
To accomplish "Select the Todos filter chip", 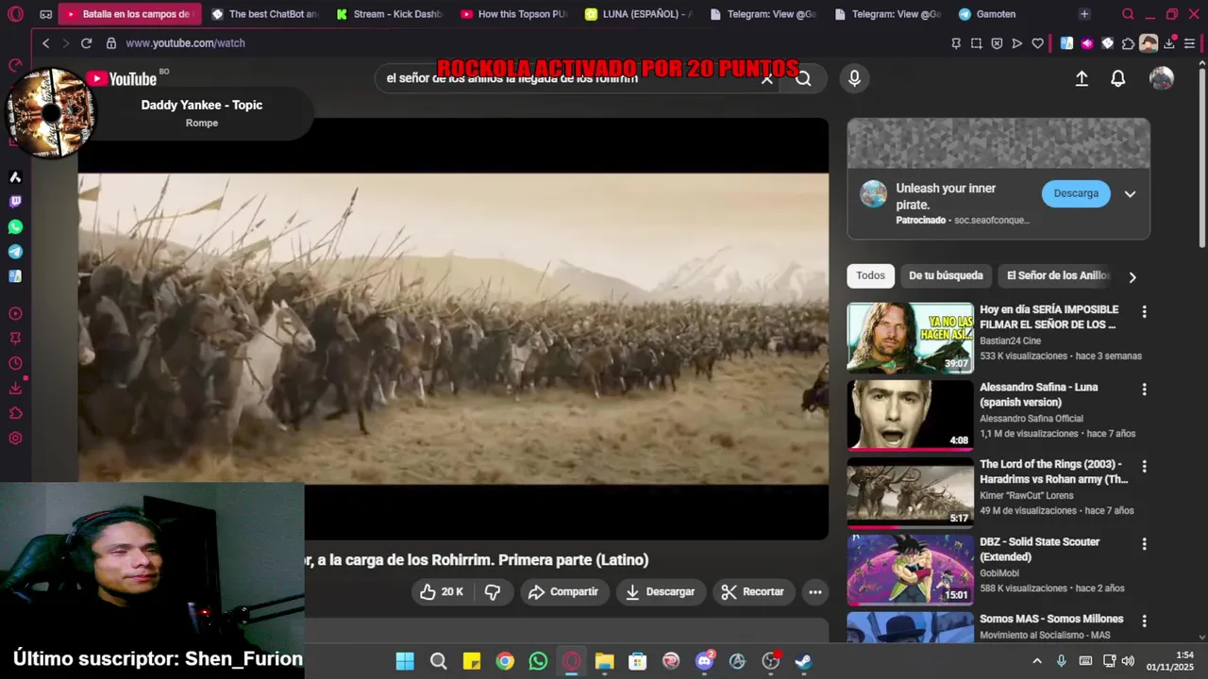I will 870,275.
